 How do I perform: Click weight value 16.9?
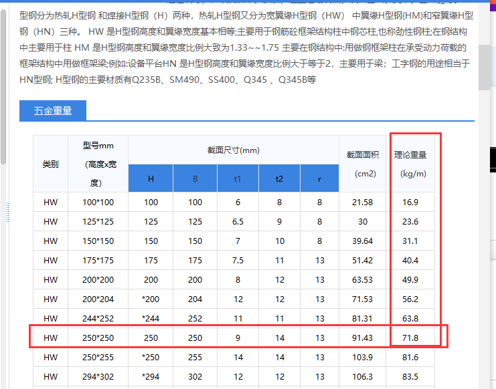[x=410, y=202]
